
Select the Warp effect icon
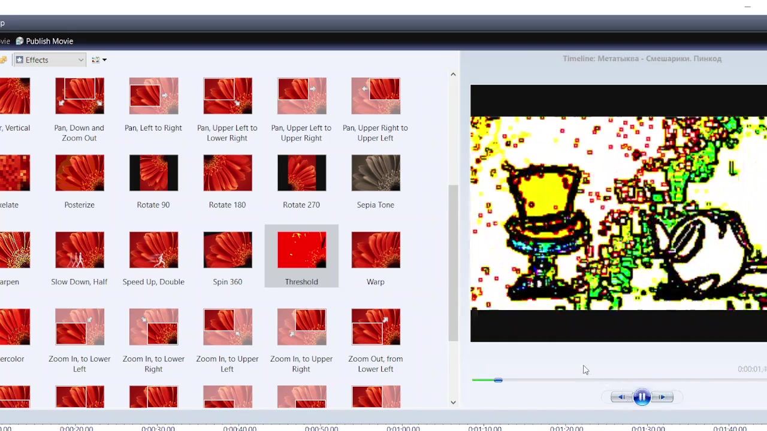tap(375, 251)
